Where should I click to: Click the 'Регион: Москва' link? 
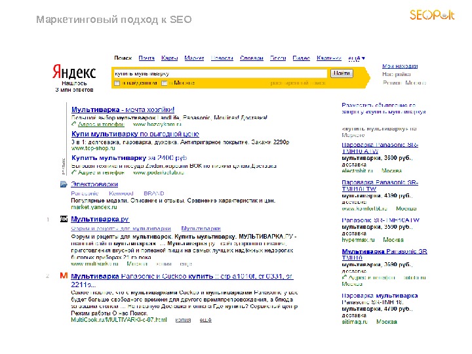coord(404,83)
